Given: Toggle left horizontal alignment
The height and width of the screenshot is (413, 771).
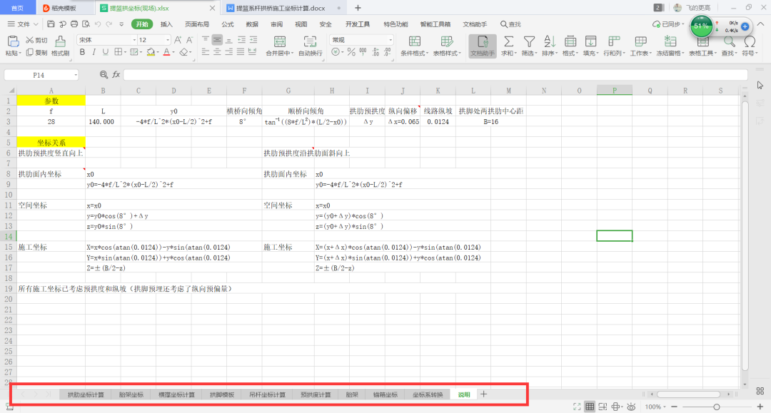Looking at the screenshot, I should 205,52.
